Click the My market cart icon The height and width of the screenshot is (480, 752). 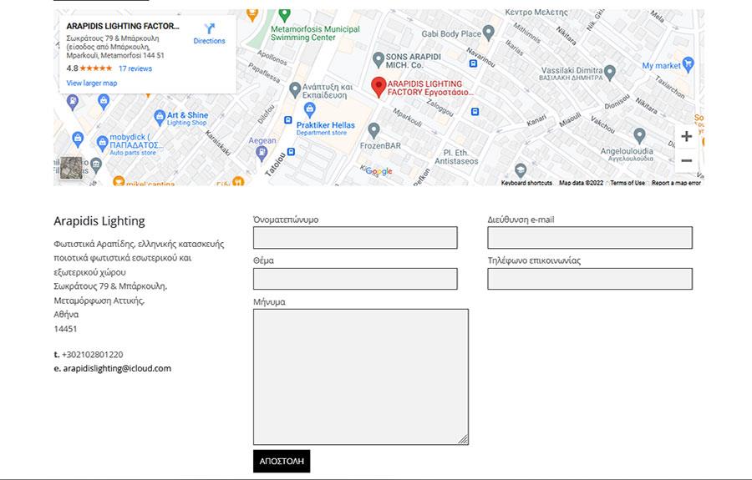[688, 64]
